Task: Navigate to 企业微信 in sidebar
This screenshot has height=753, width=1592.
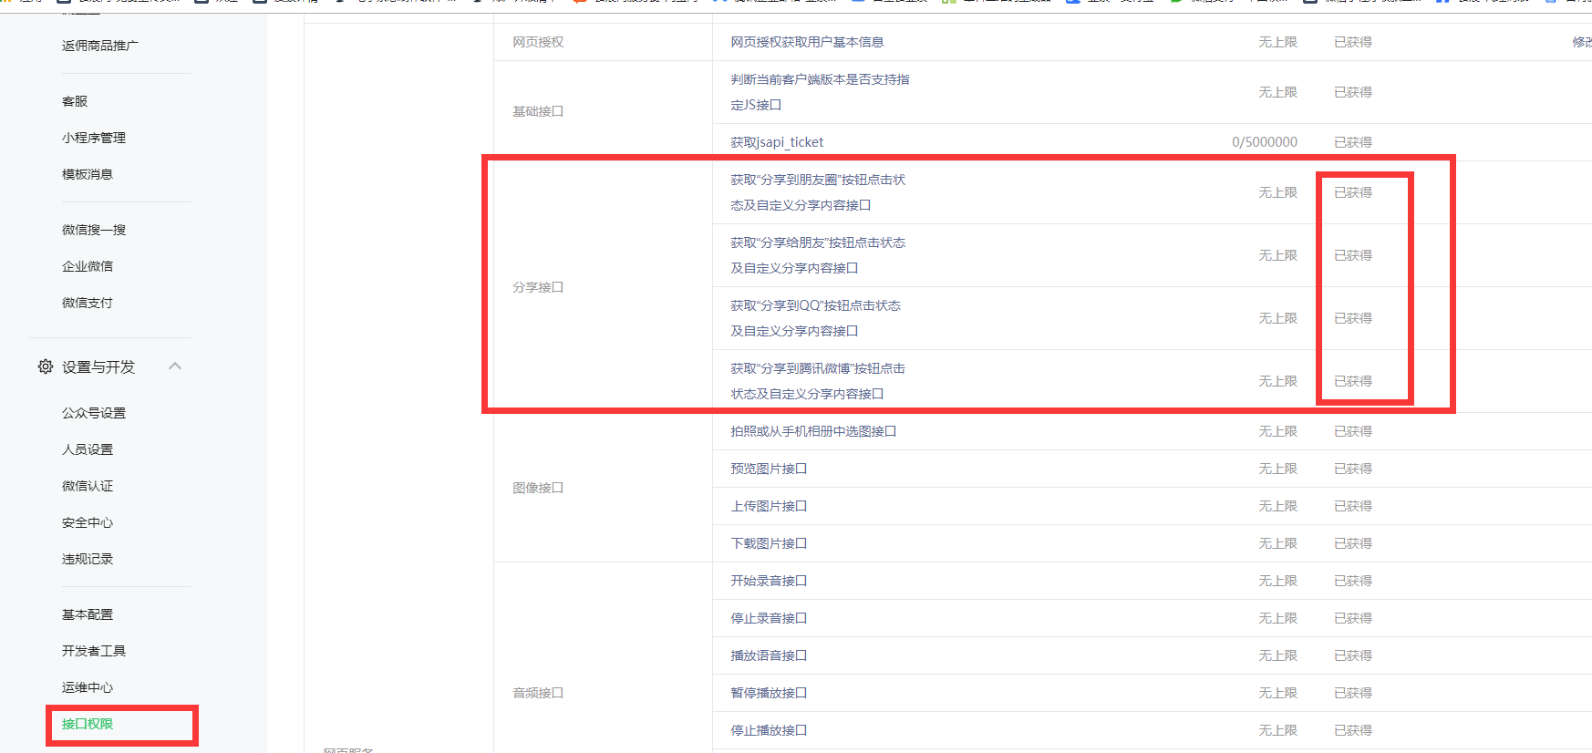Action: click(88, 266)
